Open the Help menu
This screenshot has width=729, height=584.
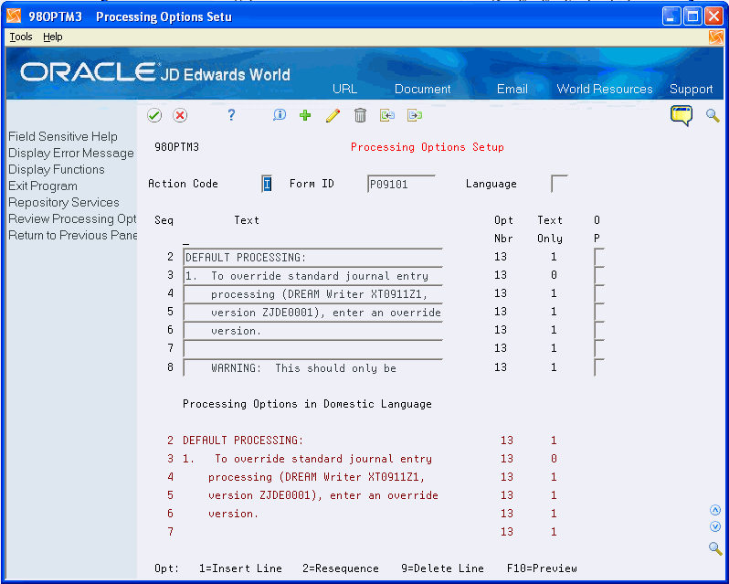coord(53,37)
